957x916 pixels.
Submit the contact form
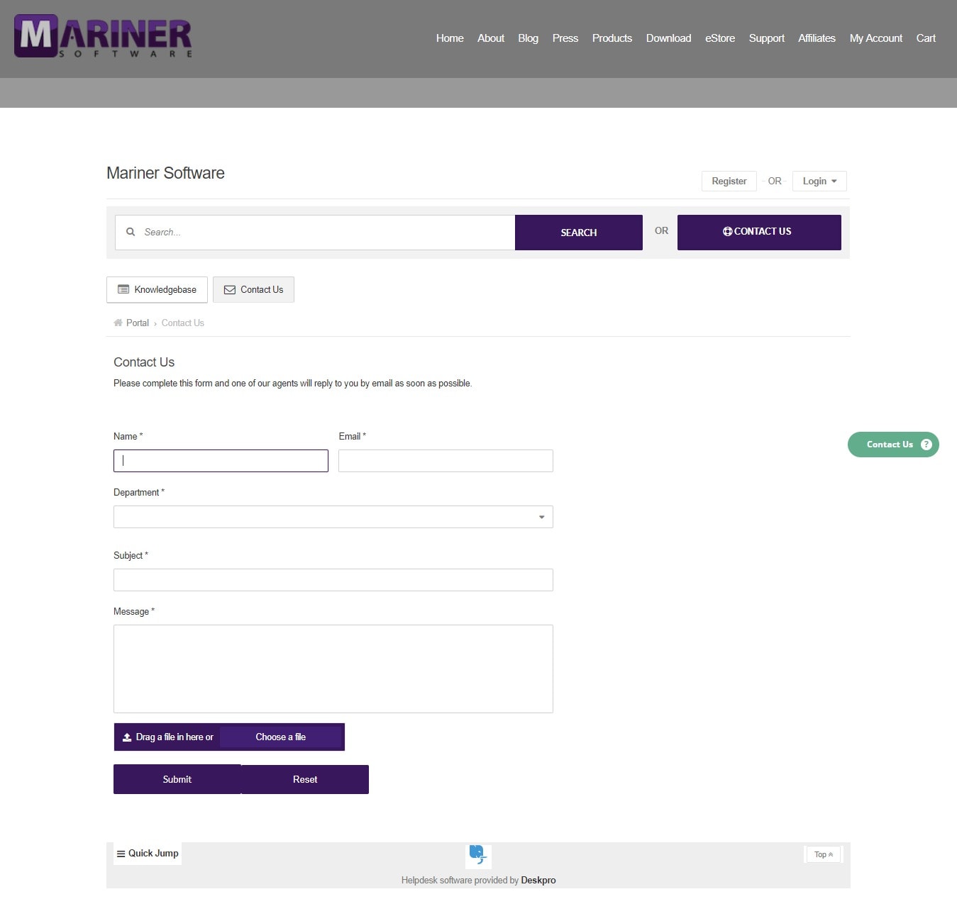click(x=177, y=779)
